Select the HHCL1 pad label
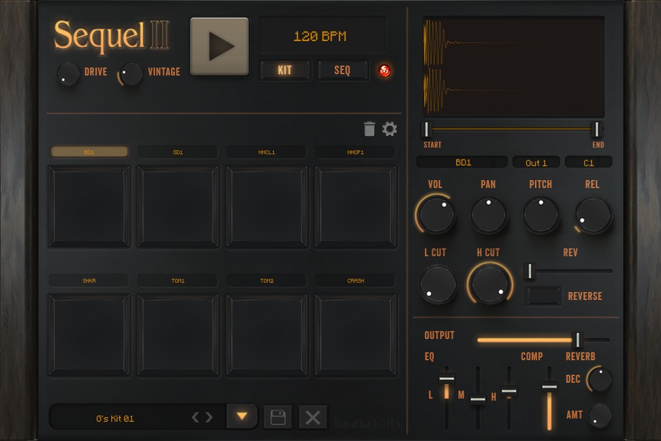The image size is (661, 441). pyautogui.click(x=267, y=152)
